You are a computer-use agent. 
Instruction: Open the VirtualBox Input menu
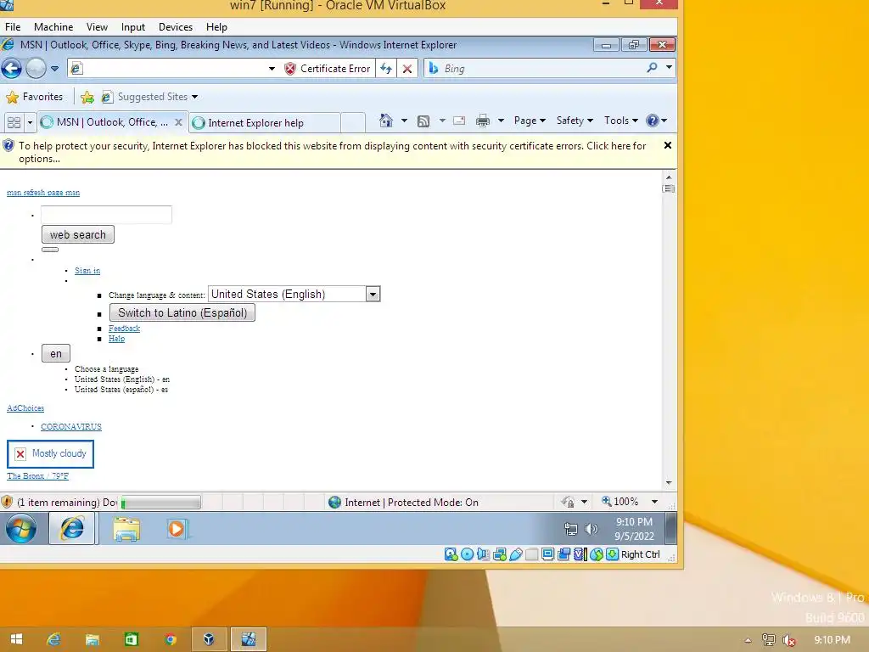tap(133, 26)
